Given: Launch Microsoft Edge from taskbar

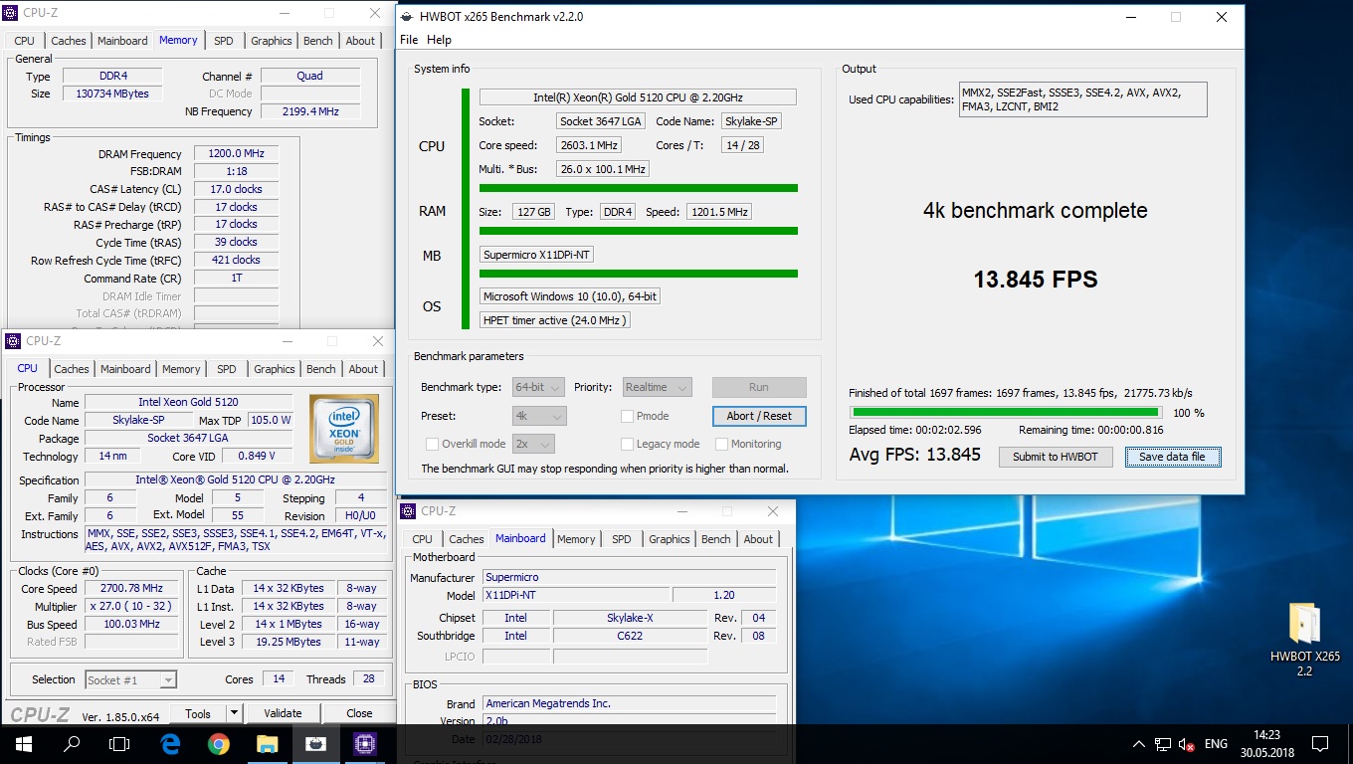Looking at the screenshot, I should 170,744.
